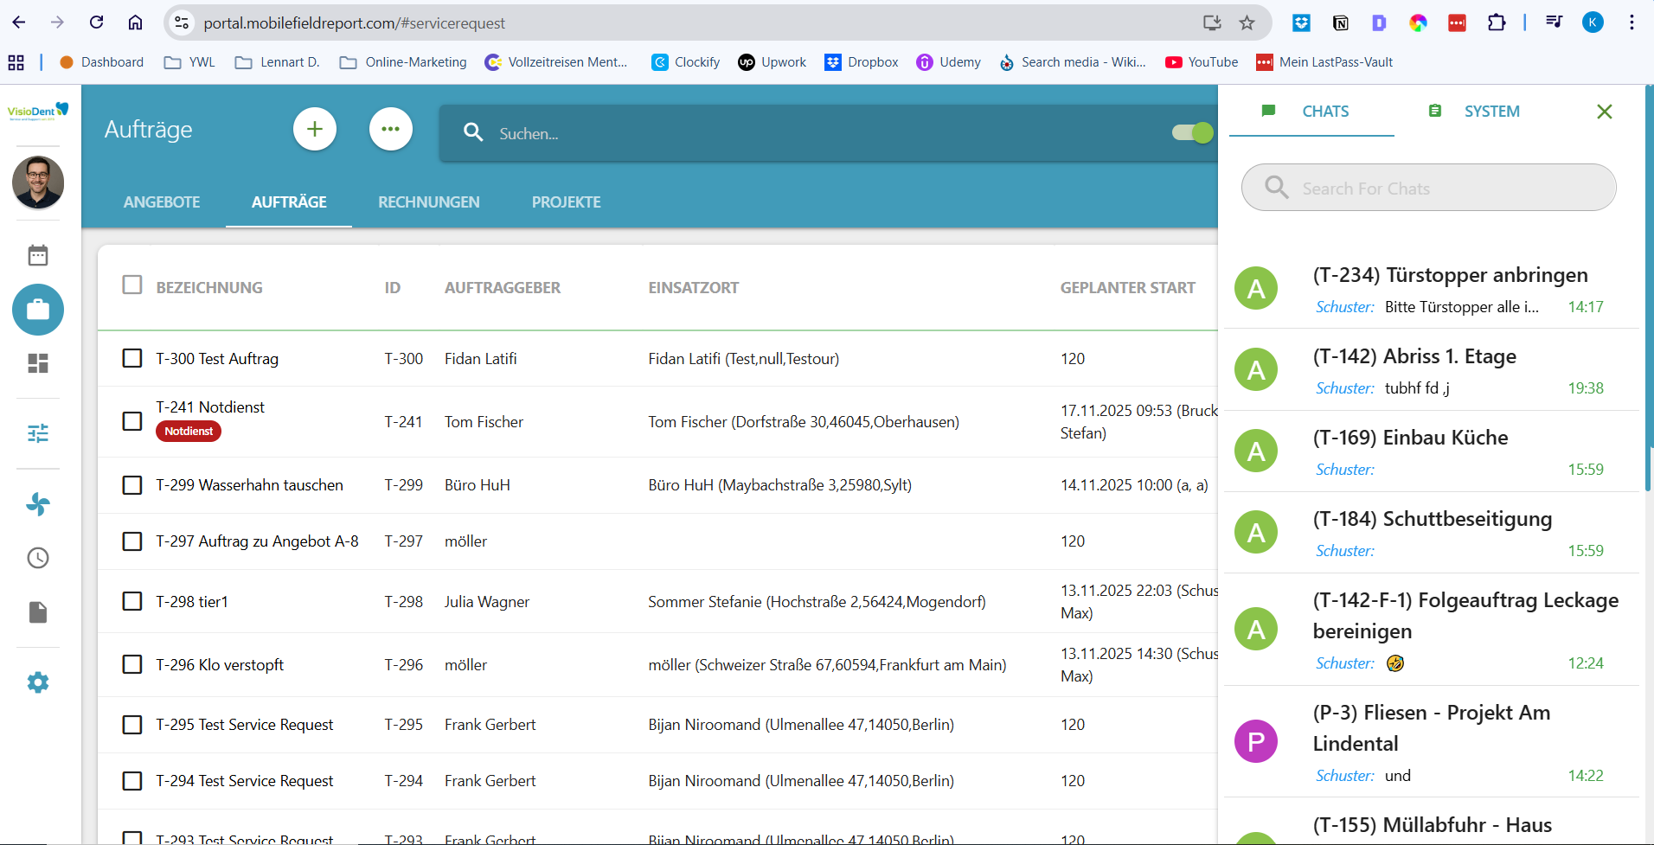Open the YouTube bookmark
The width and height of the screenshot is (1654, 845).
tap(1202, 62)
